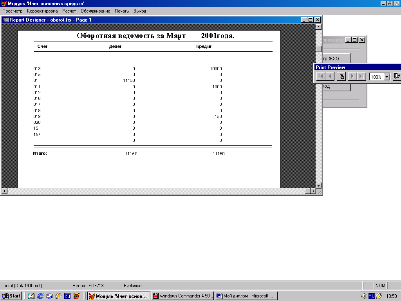Click the Итого credit total 11150
This screenshot has height=301, width=401.
pyautogui.click(x=219, y=154)
